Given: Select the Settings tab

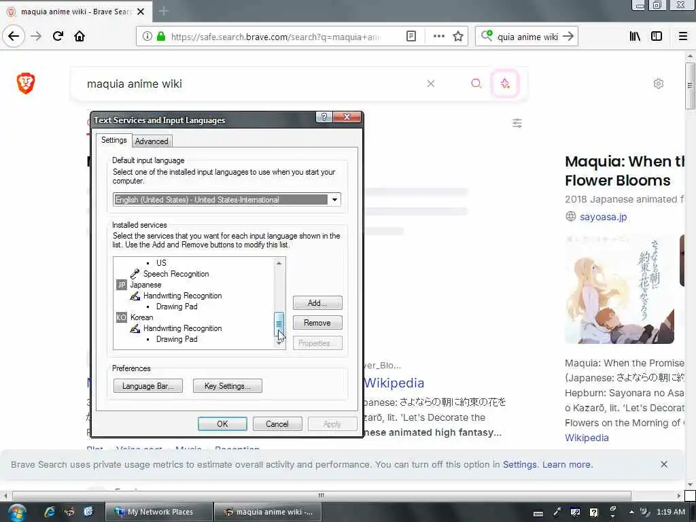Looking at the screenshot, I should click(x=114, y=140).
